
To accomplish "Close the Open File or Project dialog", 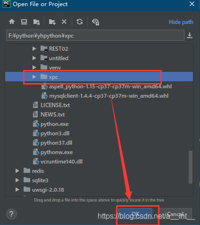I will click(x=192, y=4).
